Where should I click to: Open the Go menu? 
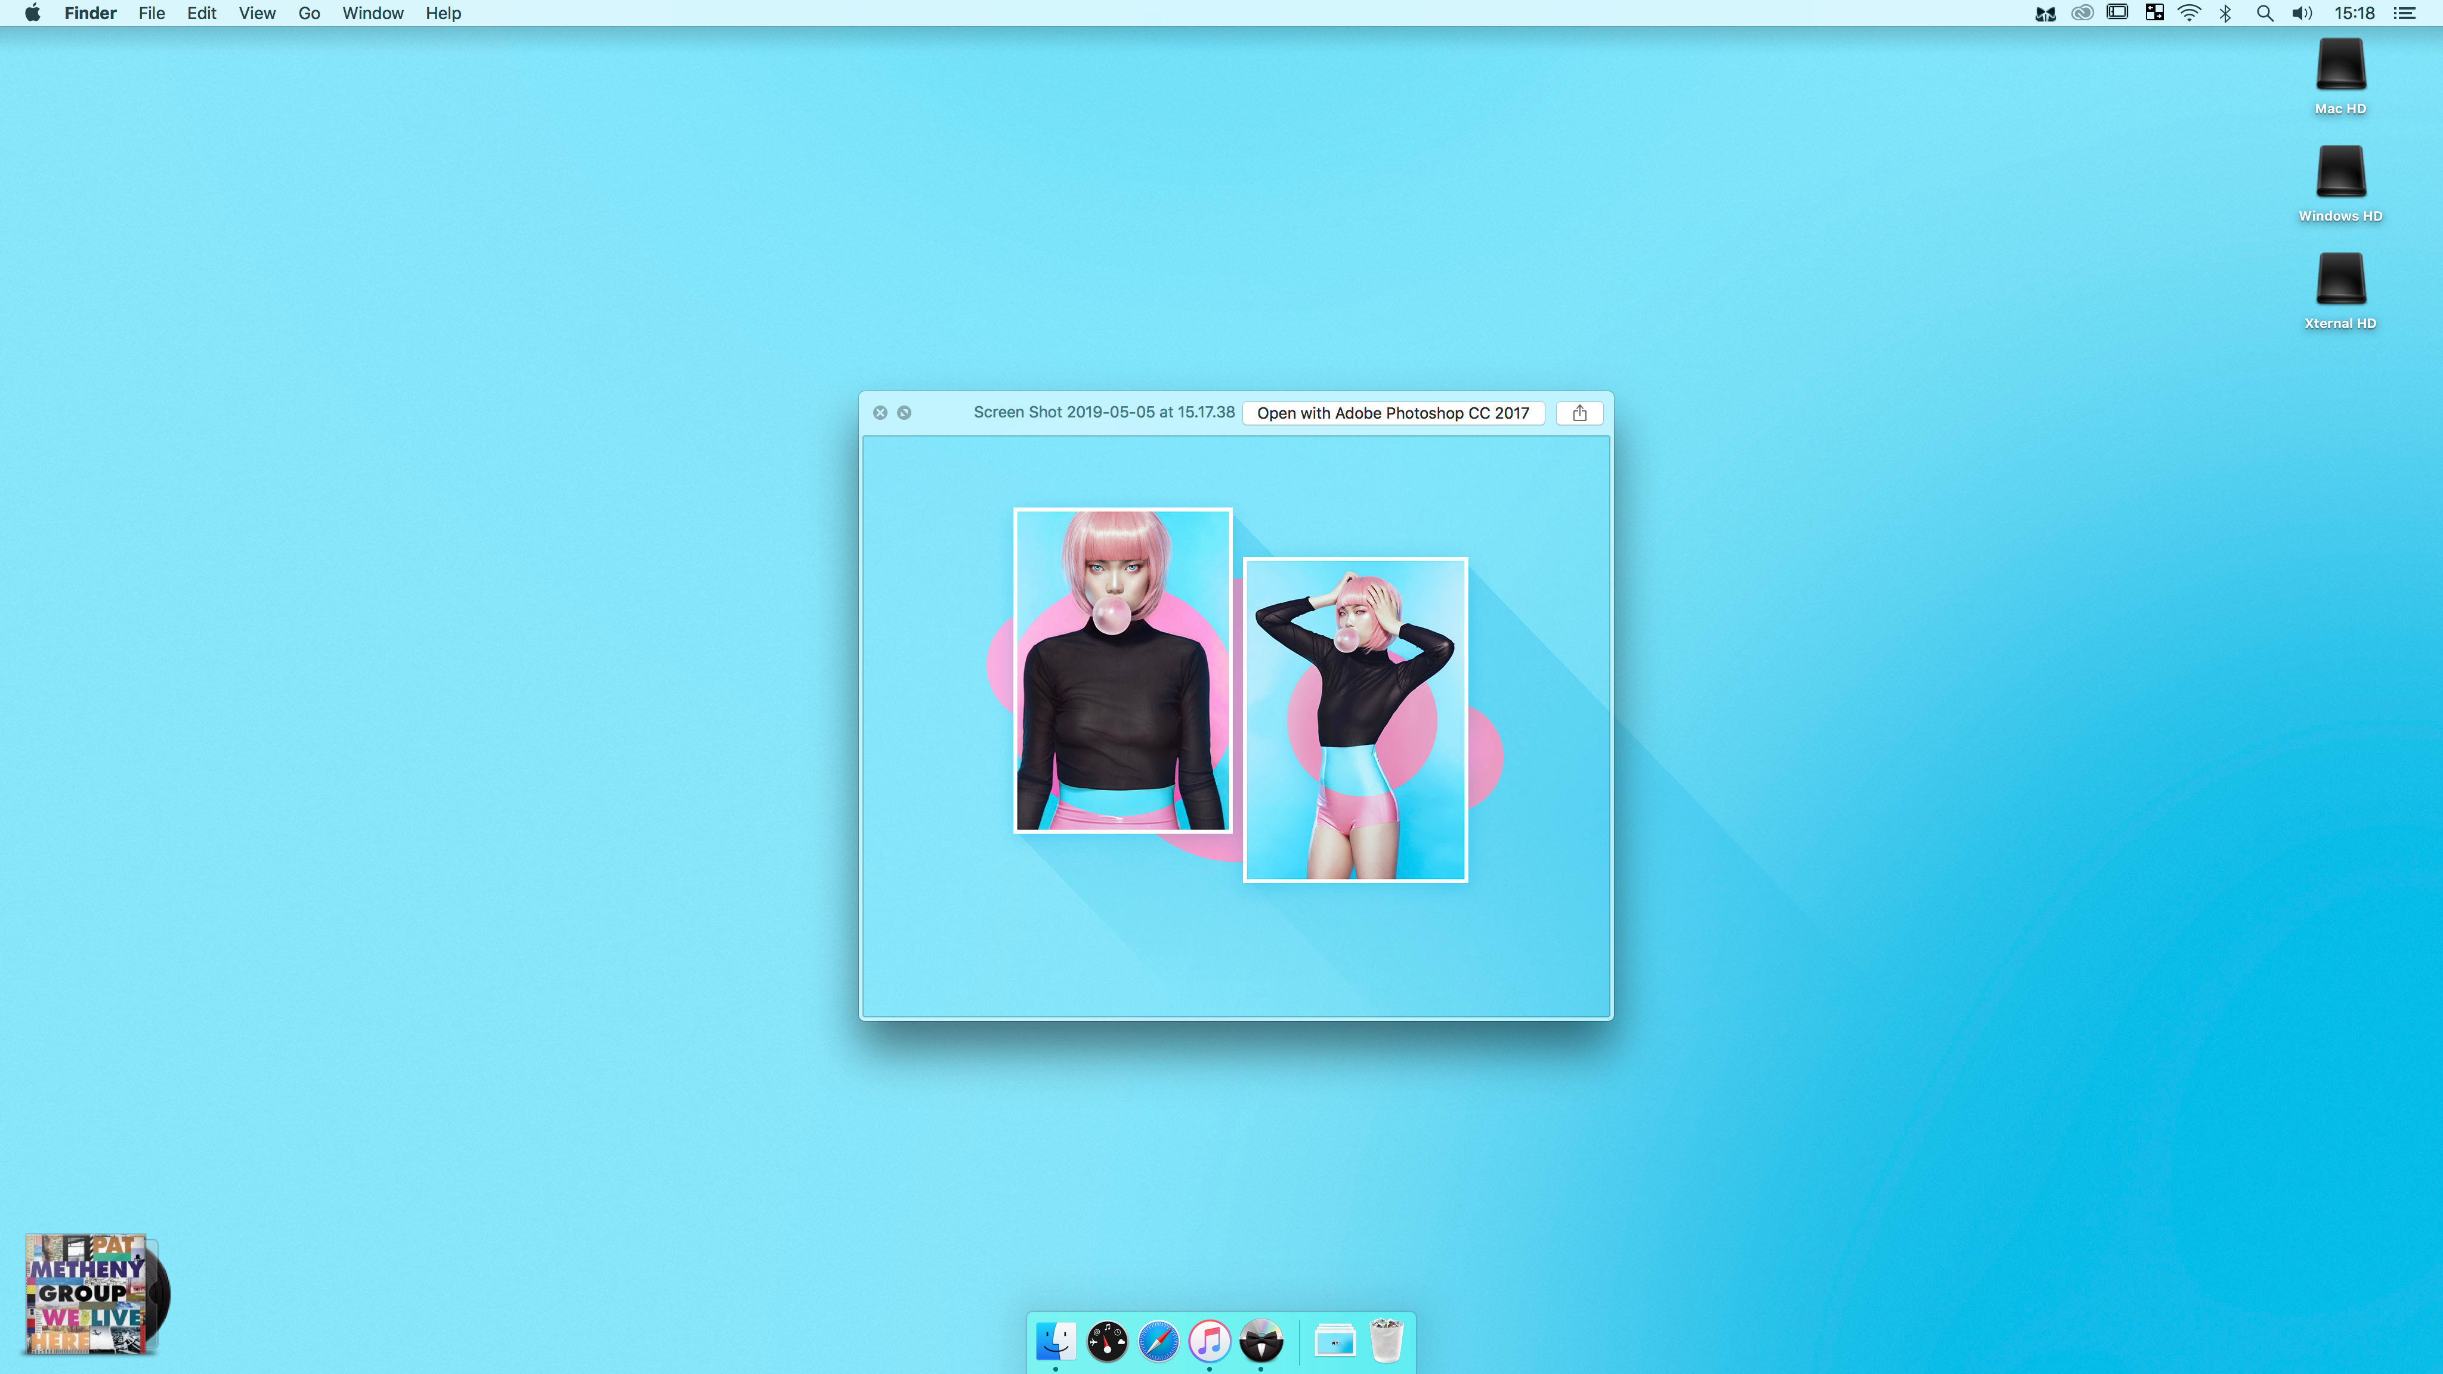[309, 13]
